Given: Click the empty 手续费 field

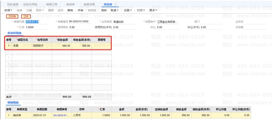Looking at the screenshot, I should [255, 27].
